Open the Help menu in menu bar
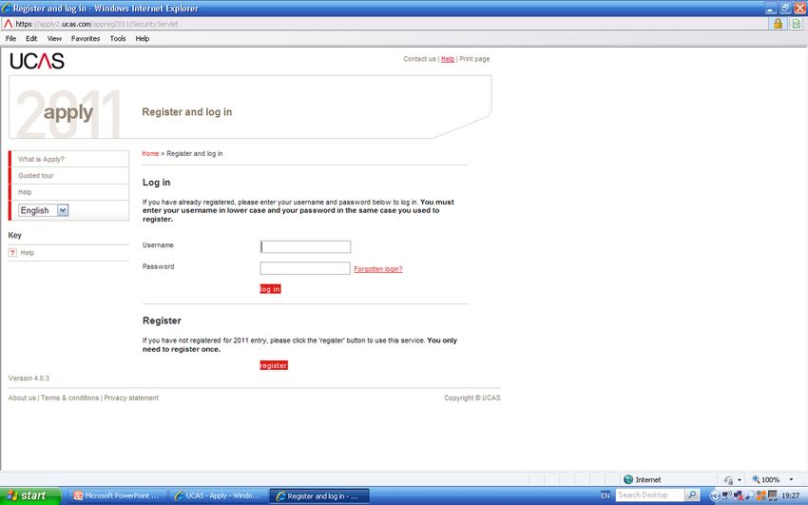Image resolution: width=808 pixels, height=505 pixels. point(143,39)
